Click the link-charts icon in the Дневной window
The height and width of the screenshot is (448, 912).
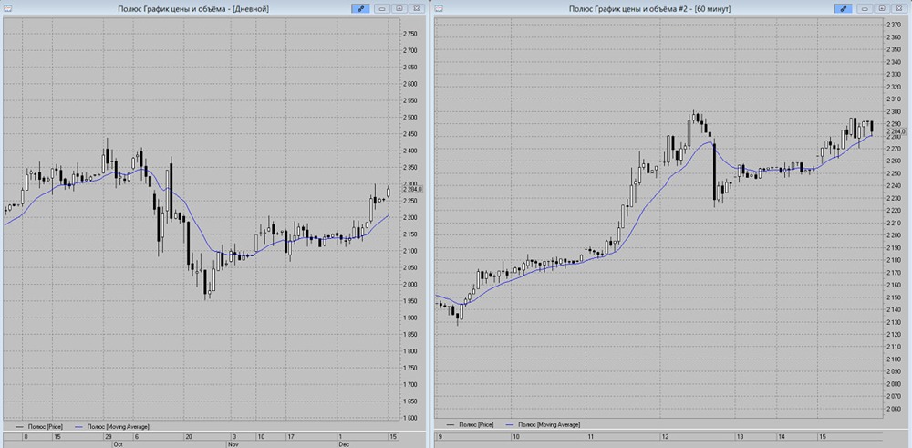[360, 8]
